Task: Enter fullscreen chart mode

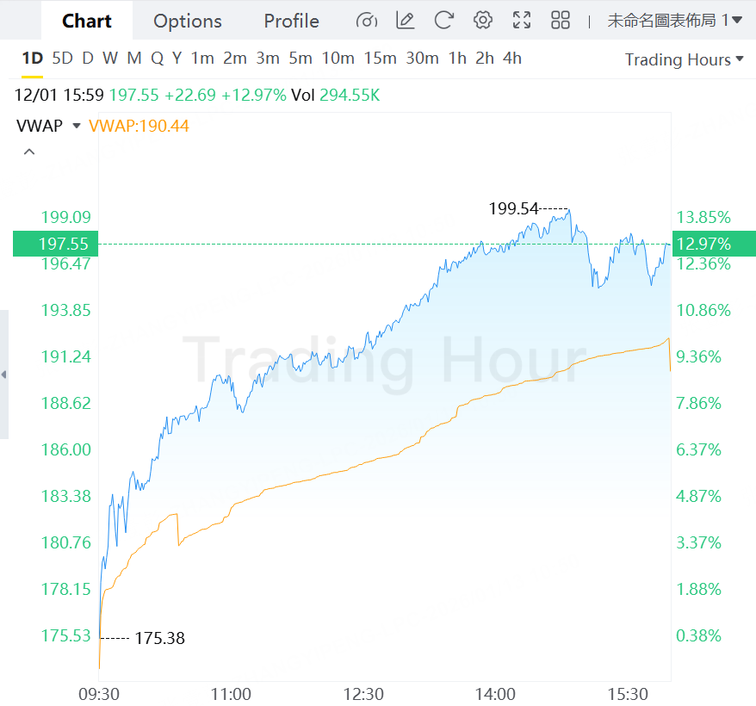Action: tap(522, 21)
